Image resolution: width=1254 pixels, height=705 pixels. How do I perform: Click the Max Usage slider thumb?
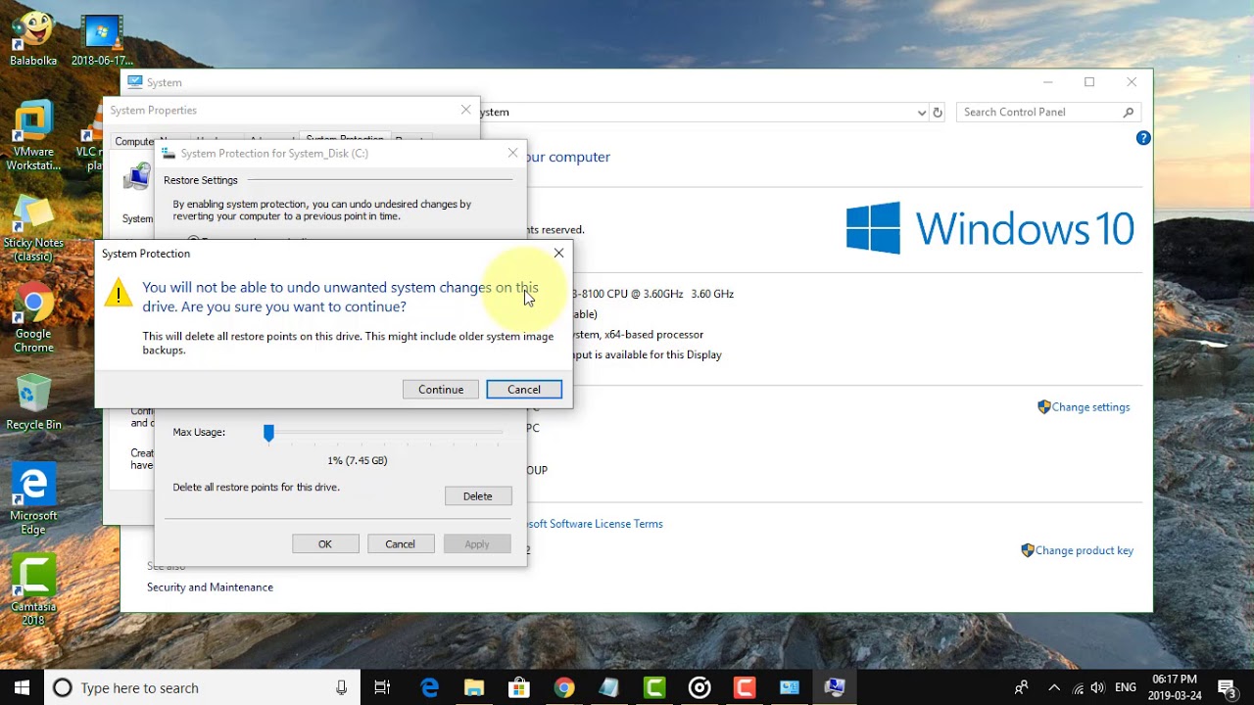point(268,433)
